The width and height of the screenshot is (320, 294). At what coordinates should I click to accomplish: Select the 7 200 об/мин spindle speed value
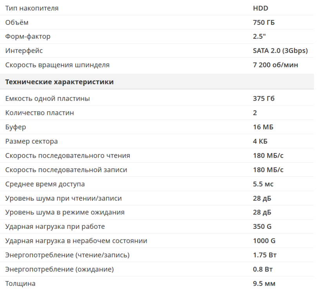click(x=275, y=65)
